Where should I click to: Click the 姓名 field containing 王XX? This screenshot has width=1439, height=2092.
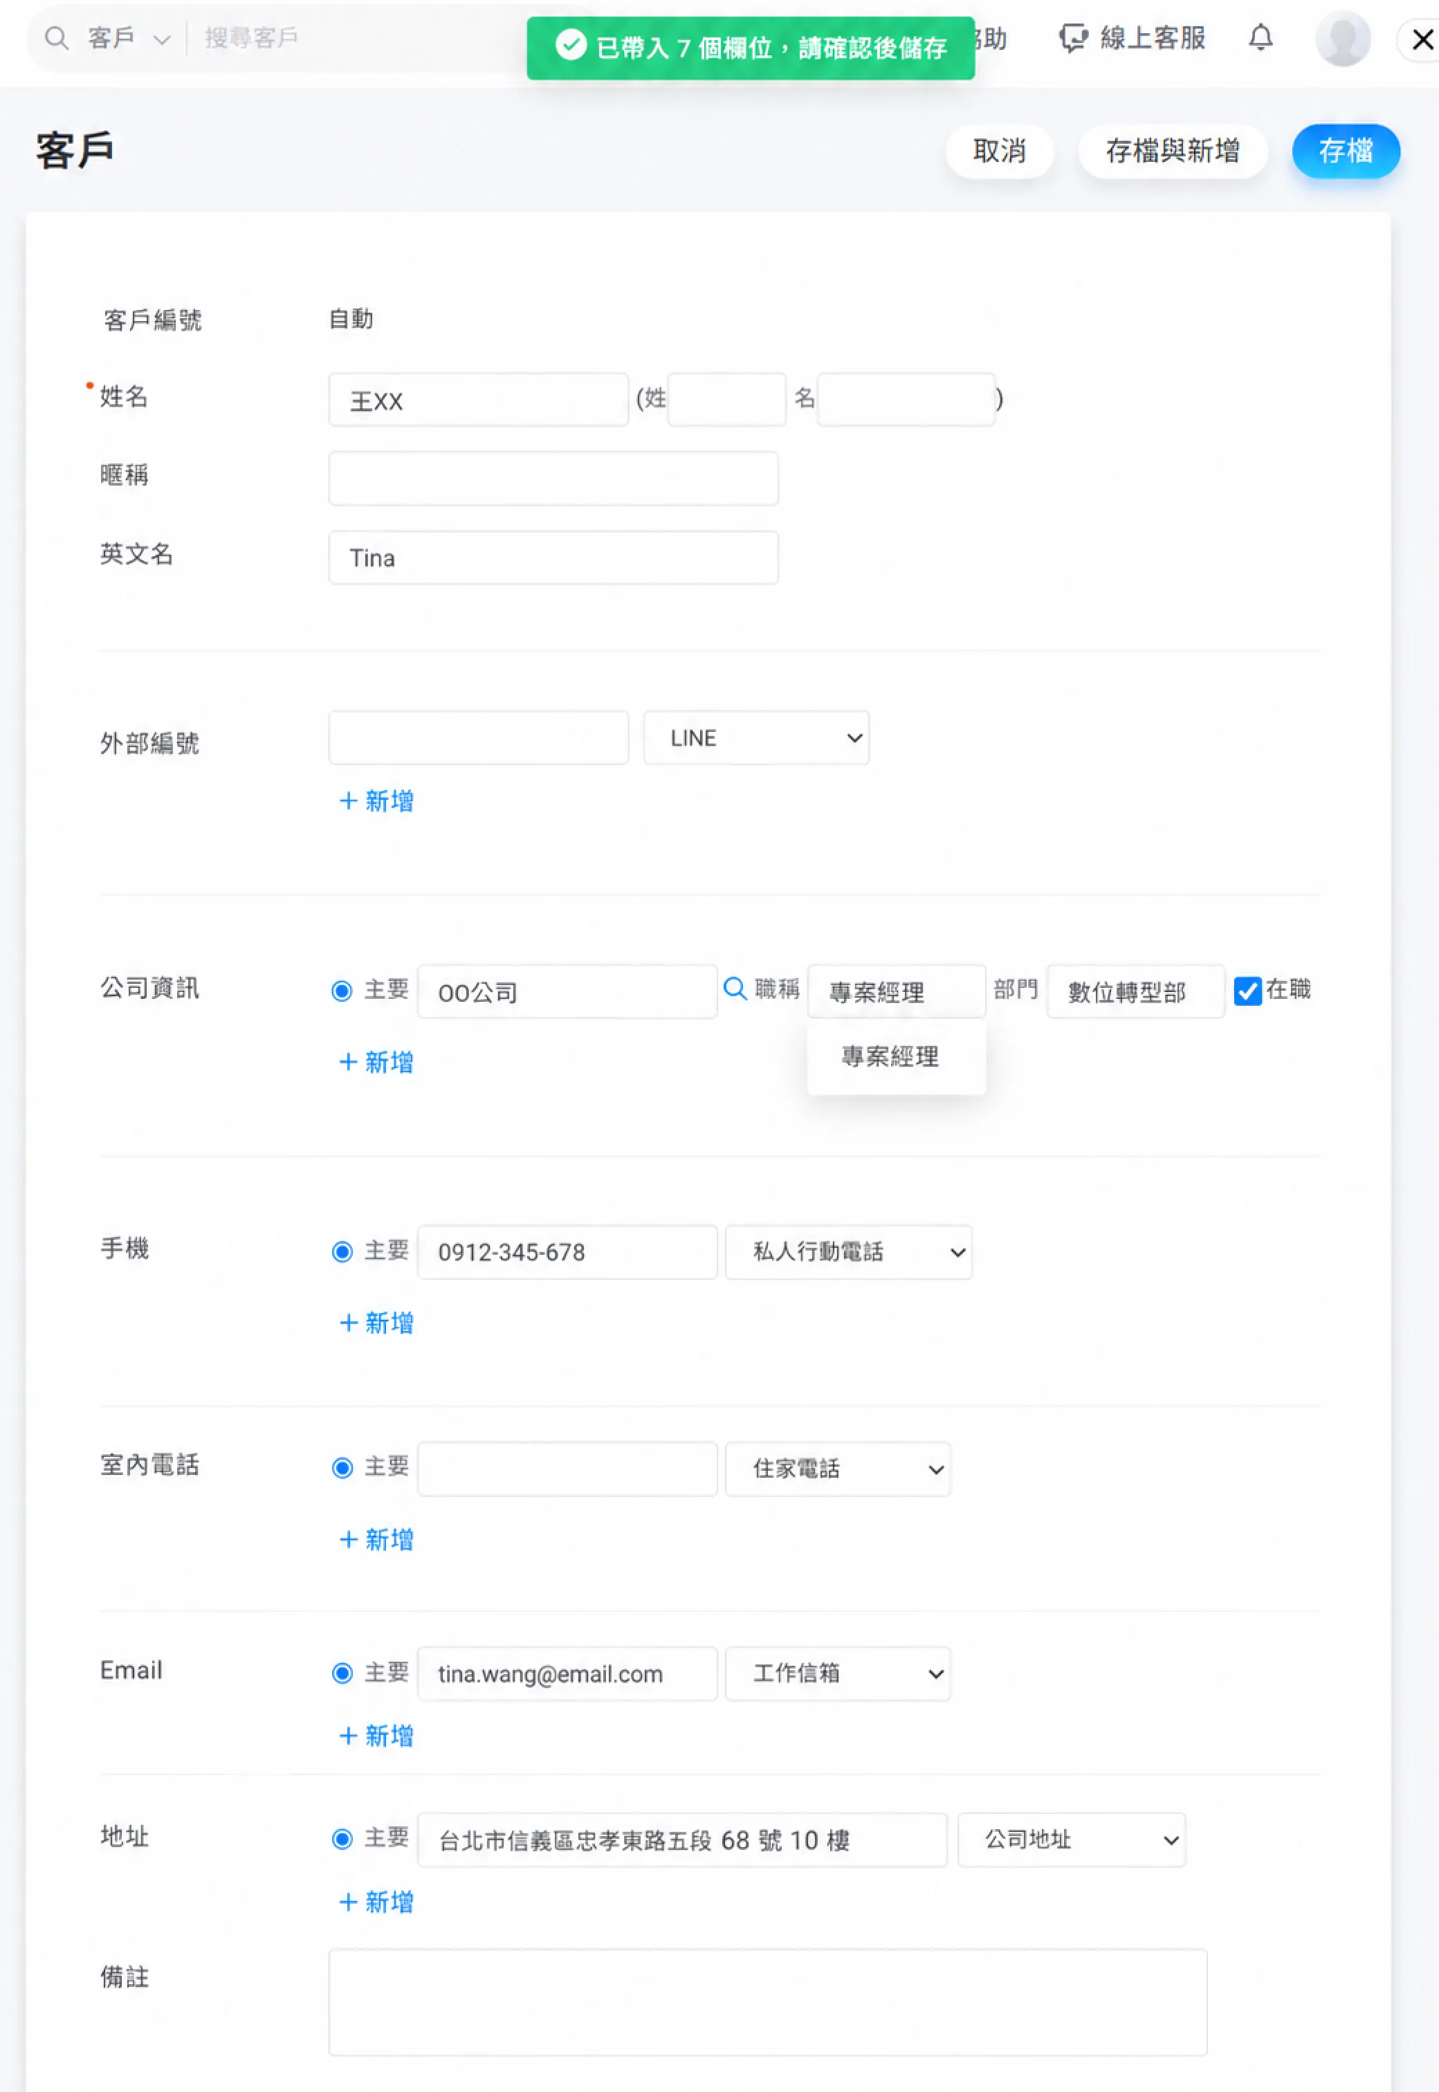tap(478, 399)
